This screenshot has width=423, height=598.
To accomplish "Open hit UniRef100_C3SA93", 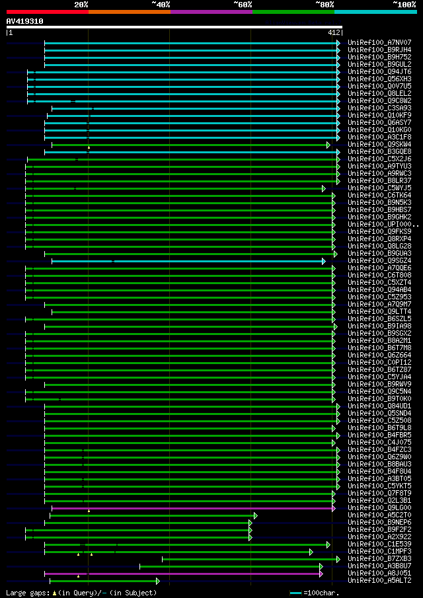I will pos(379,108).
